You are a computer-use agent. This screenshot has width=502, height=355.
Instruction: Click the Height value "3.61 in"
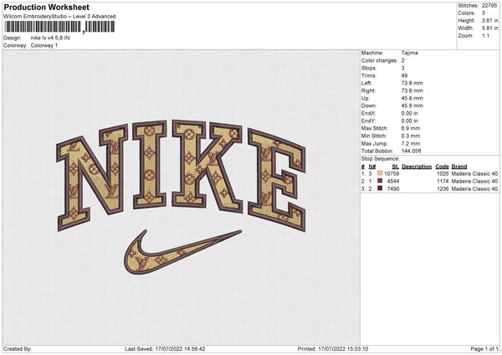[489, 20]
